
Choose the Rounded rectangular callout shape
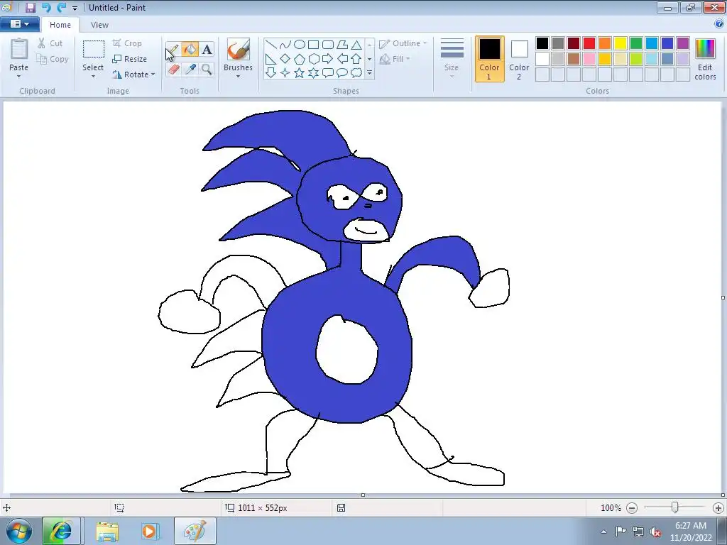328,73
